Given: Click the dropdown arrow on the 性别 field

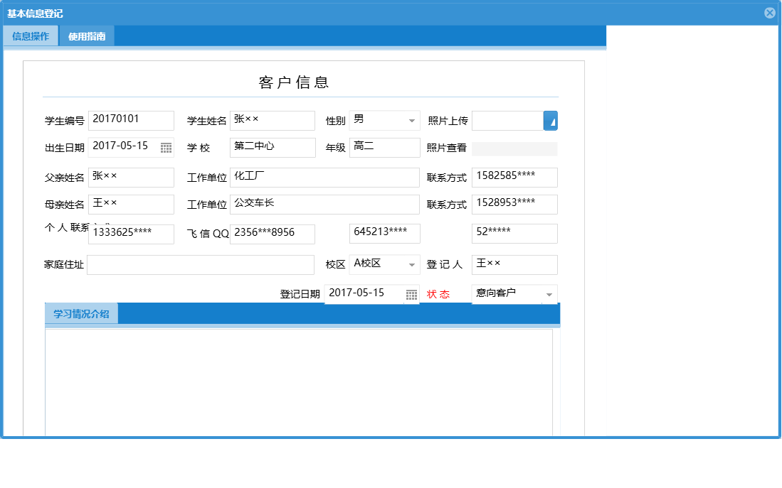Looking at the screenshot, I should tap(412, 120).
